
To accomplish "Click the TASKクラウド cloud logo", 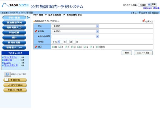I will [16, 5].
